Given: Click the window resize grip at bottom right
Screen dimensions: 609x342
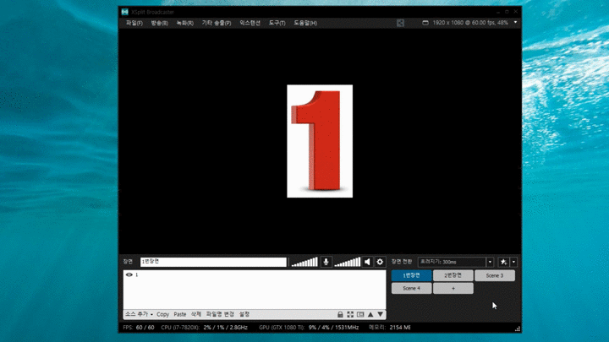Looking at the screenshot, I should [x=518, y=328].
